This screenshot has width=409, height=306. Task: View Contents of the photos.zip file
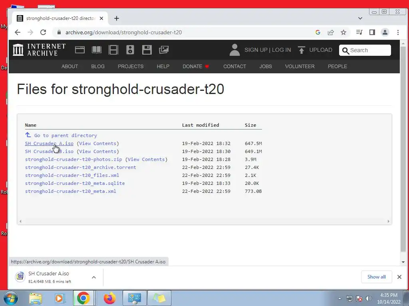[146, 159]
